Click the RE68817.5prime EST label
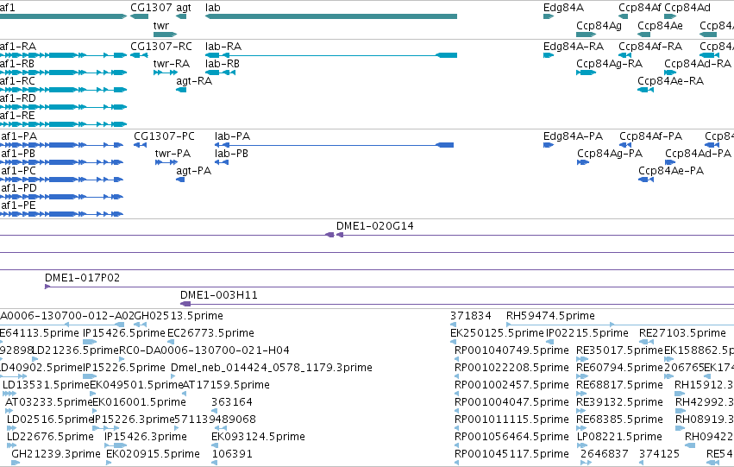Image resolution: width=734 pixels, height=467 pixels. [620, 385]
